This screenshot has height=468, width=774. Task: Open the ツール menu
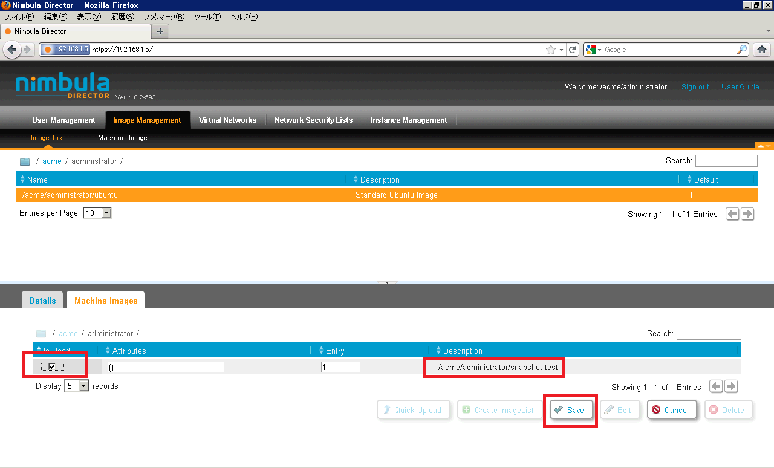207,17
